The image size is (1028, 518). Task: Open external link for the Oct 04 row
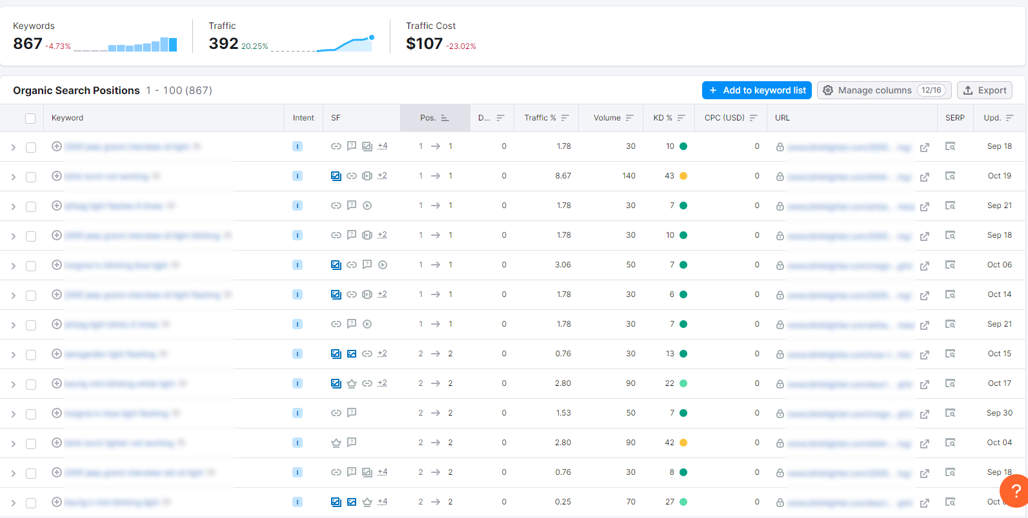click(x=925, y=444)
